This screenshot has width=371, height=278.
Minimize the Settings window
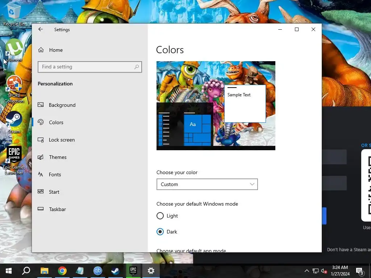pyautogui.click(x=280, y=29)
